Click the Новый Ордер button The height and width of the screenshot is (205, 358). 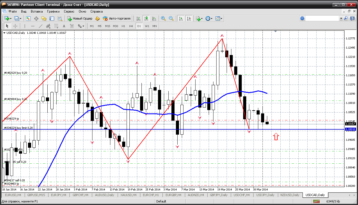80,18
